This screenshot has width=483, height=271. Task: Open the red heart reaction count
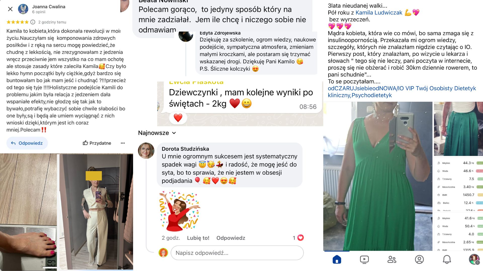tap(298, 238)
